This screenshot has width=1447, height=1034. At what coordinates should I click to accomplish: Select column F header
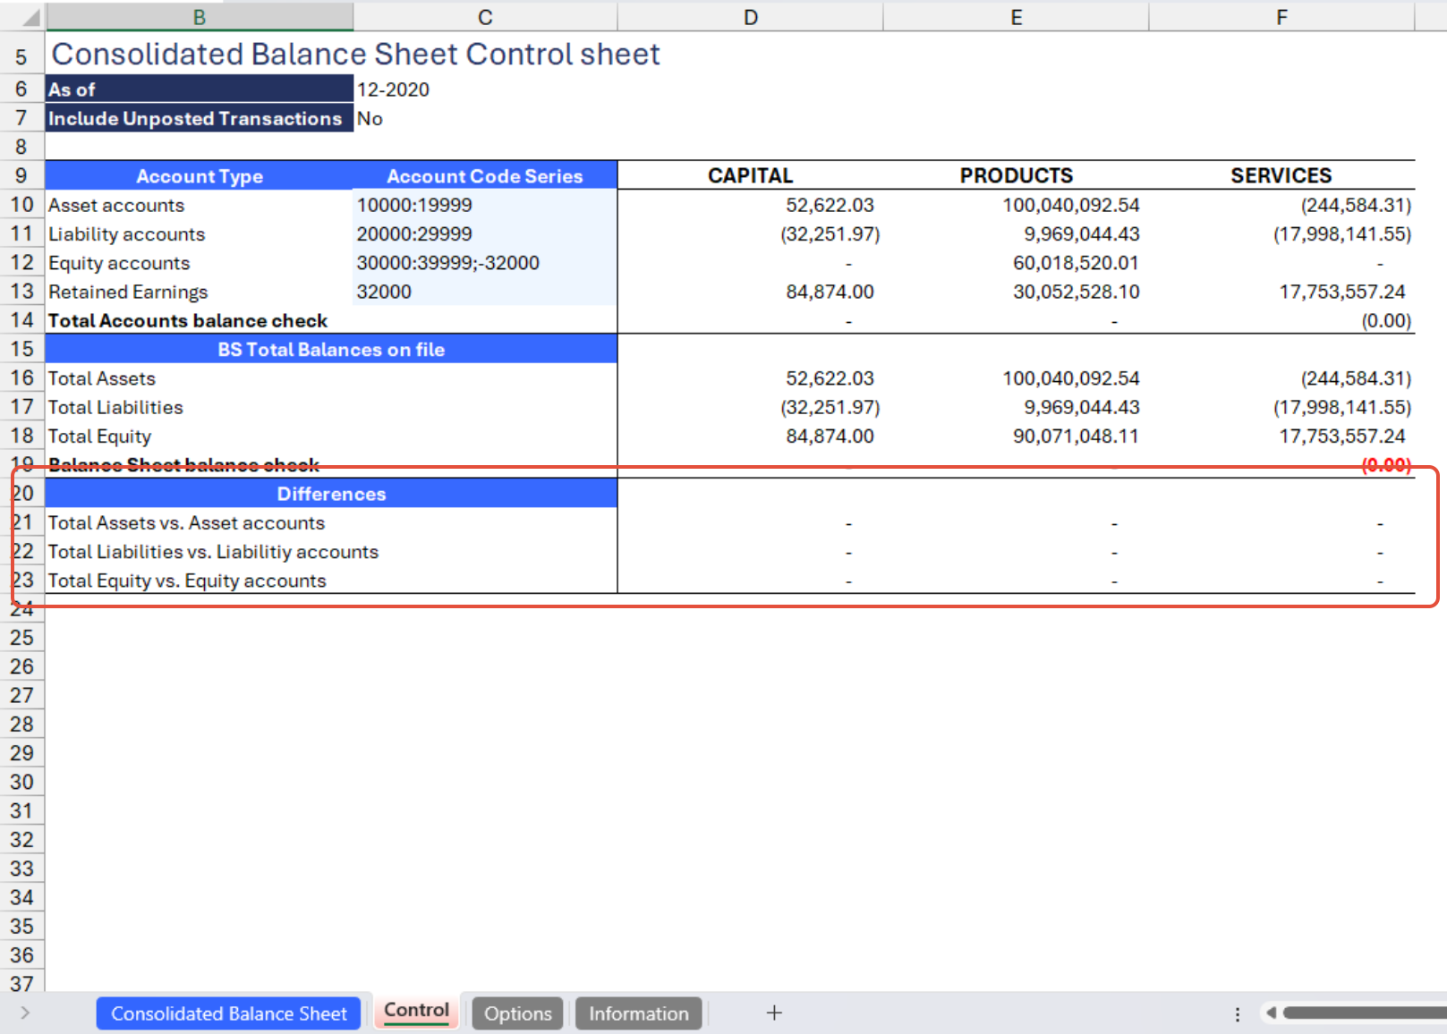pos(1281,17)
